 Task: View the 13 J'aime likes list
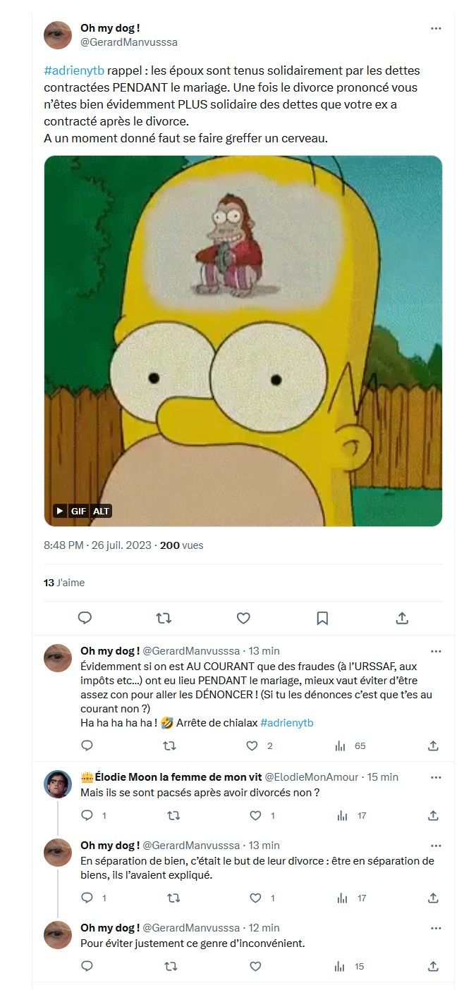[63, 583]
